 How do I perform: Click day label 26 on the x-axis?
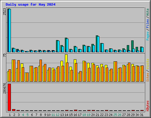[x=119, y=115]
